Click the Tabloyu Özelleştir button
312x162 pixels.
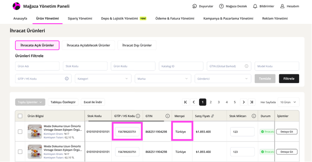63,102
